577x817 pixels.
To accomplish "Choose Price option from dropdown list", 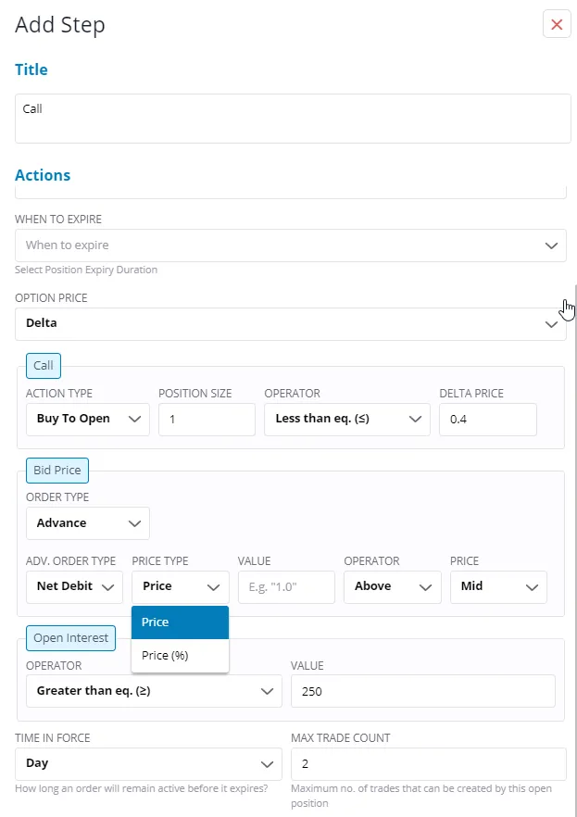I will click(x=181, y=622).
